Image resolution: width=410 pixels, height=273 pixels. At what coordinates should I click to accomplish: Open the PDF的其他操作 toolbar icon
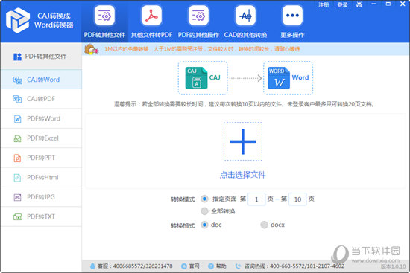[x=198, y=16]
